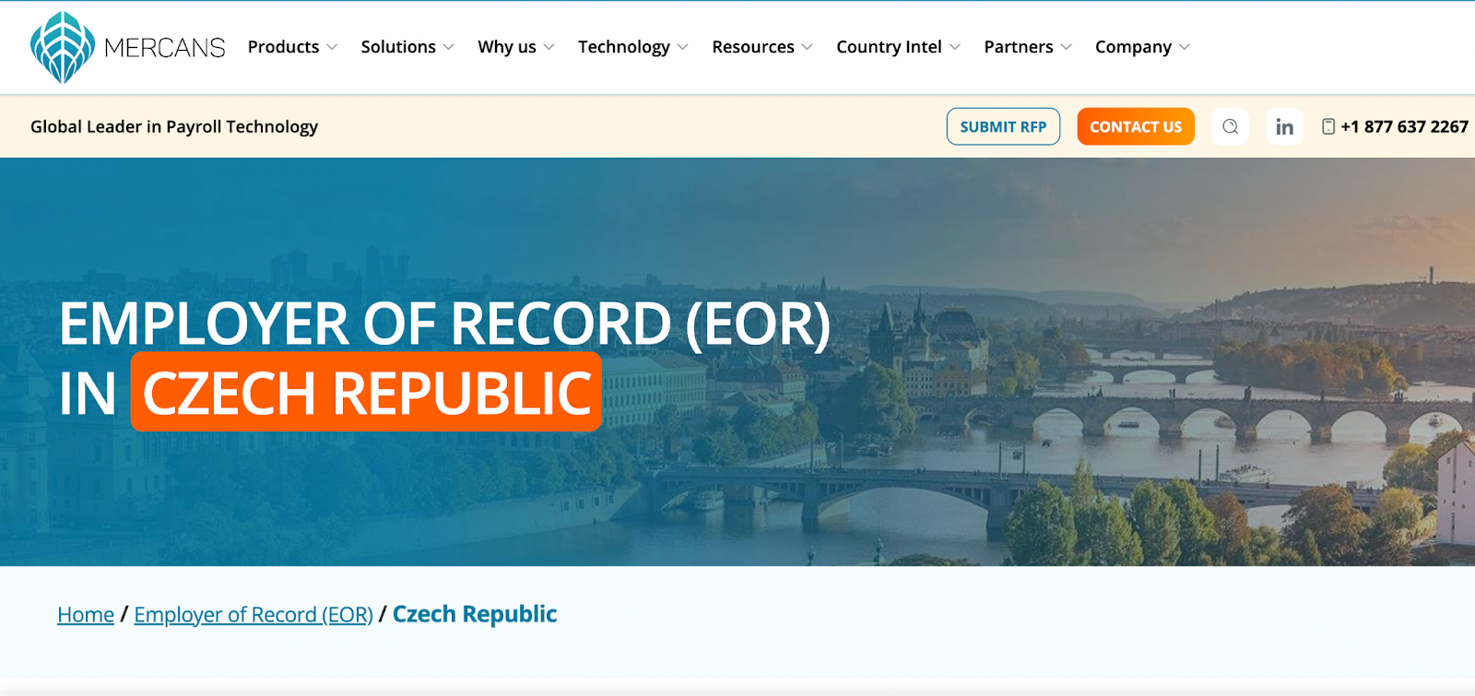Expand the chevron next to Technology
The width and height of the screenshot is (1475, 696).
(x=682, y=47)
